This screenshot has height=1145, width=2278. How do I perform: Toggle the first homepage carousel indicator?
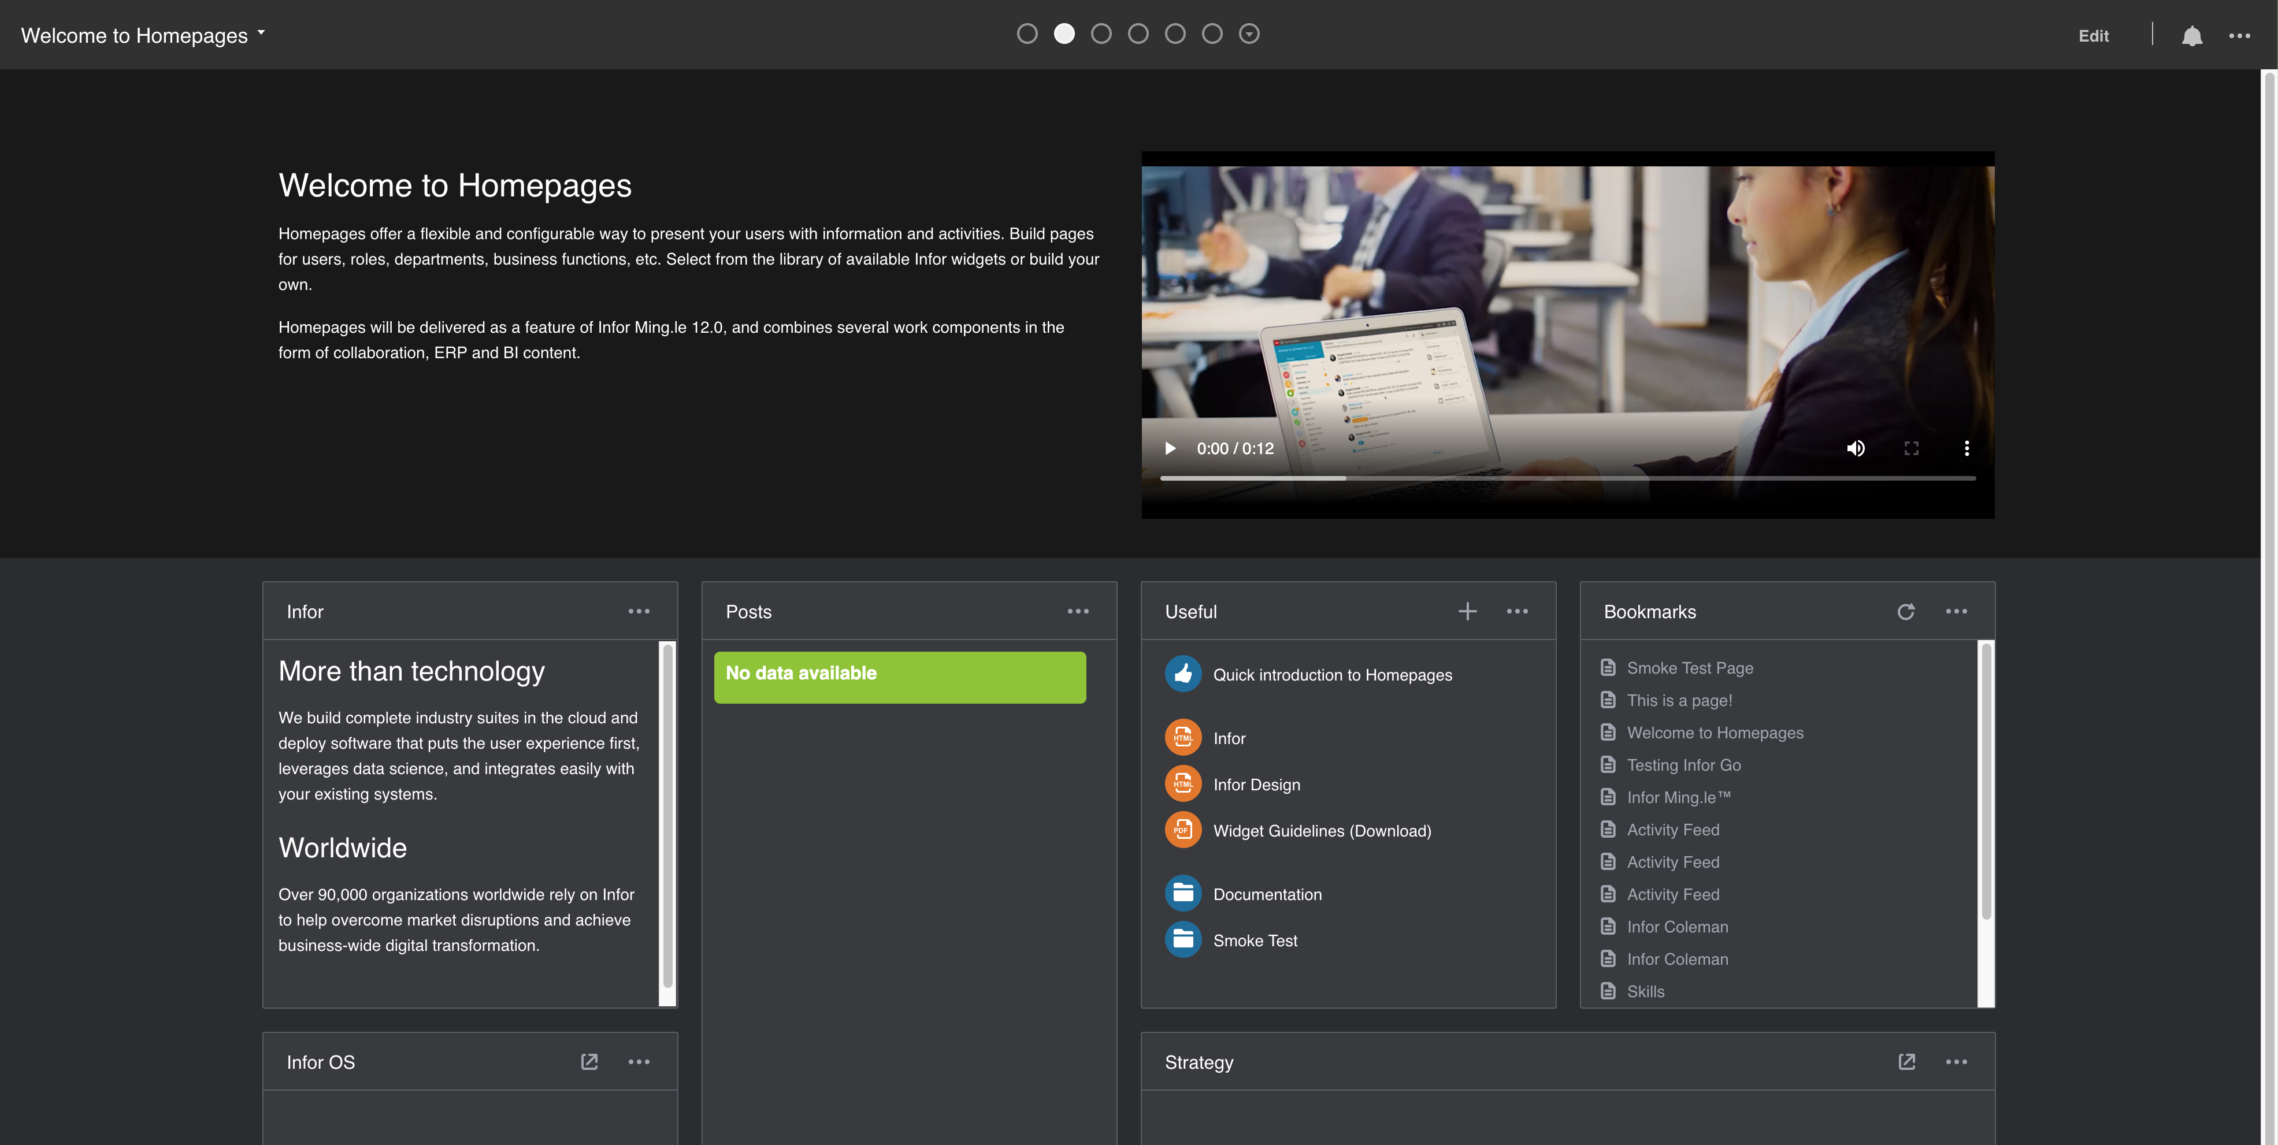pyautogui.click(x=1026, y=34)
